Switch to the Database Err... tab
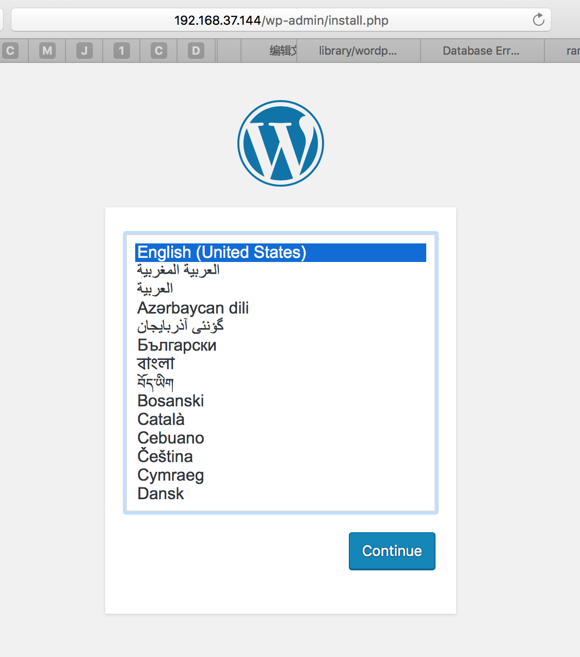The height and width of the screenshot is (657, 580). coord(482,51)
